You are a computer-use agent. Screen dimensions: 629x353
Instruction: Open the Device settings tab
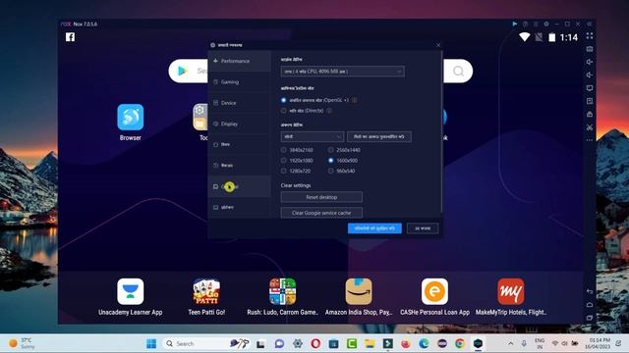pos(240,103)
